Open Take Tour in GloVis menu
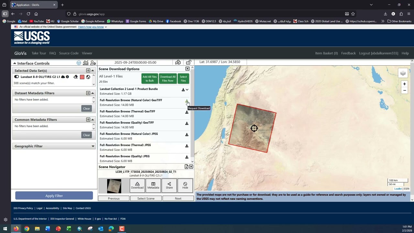Screen dimensions: 414x233 (39, 53)
